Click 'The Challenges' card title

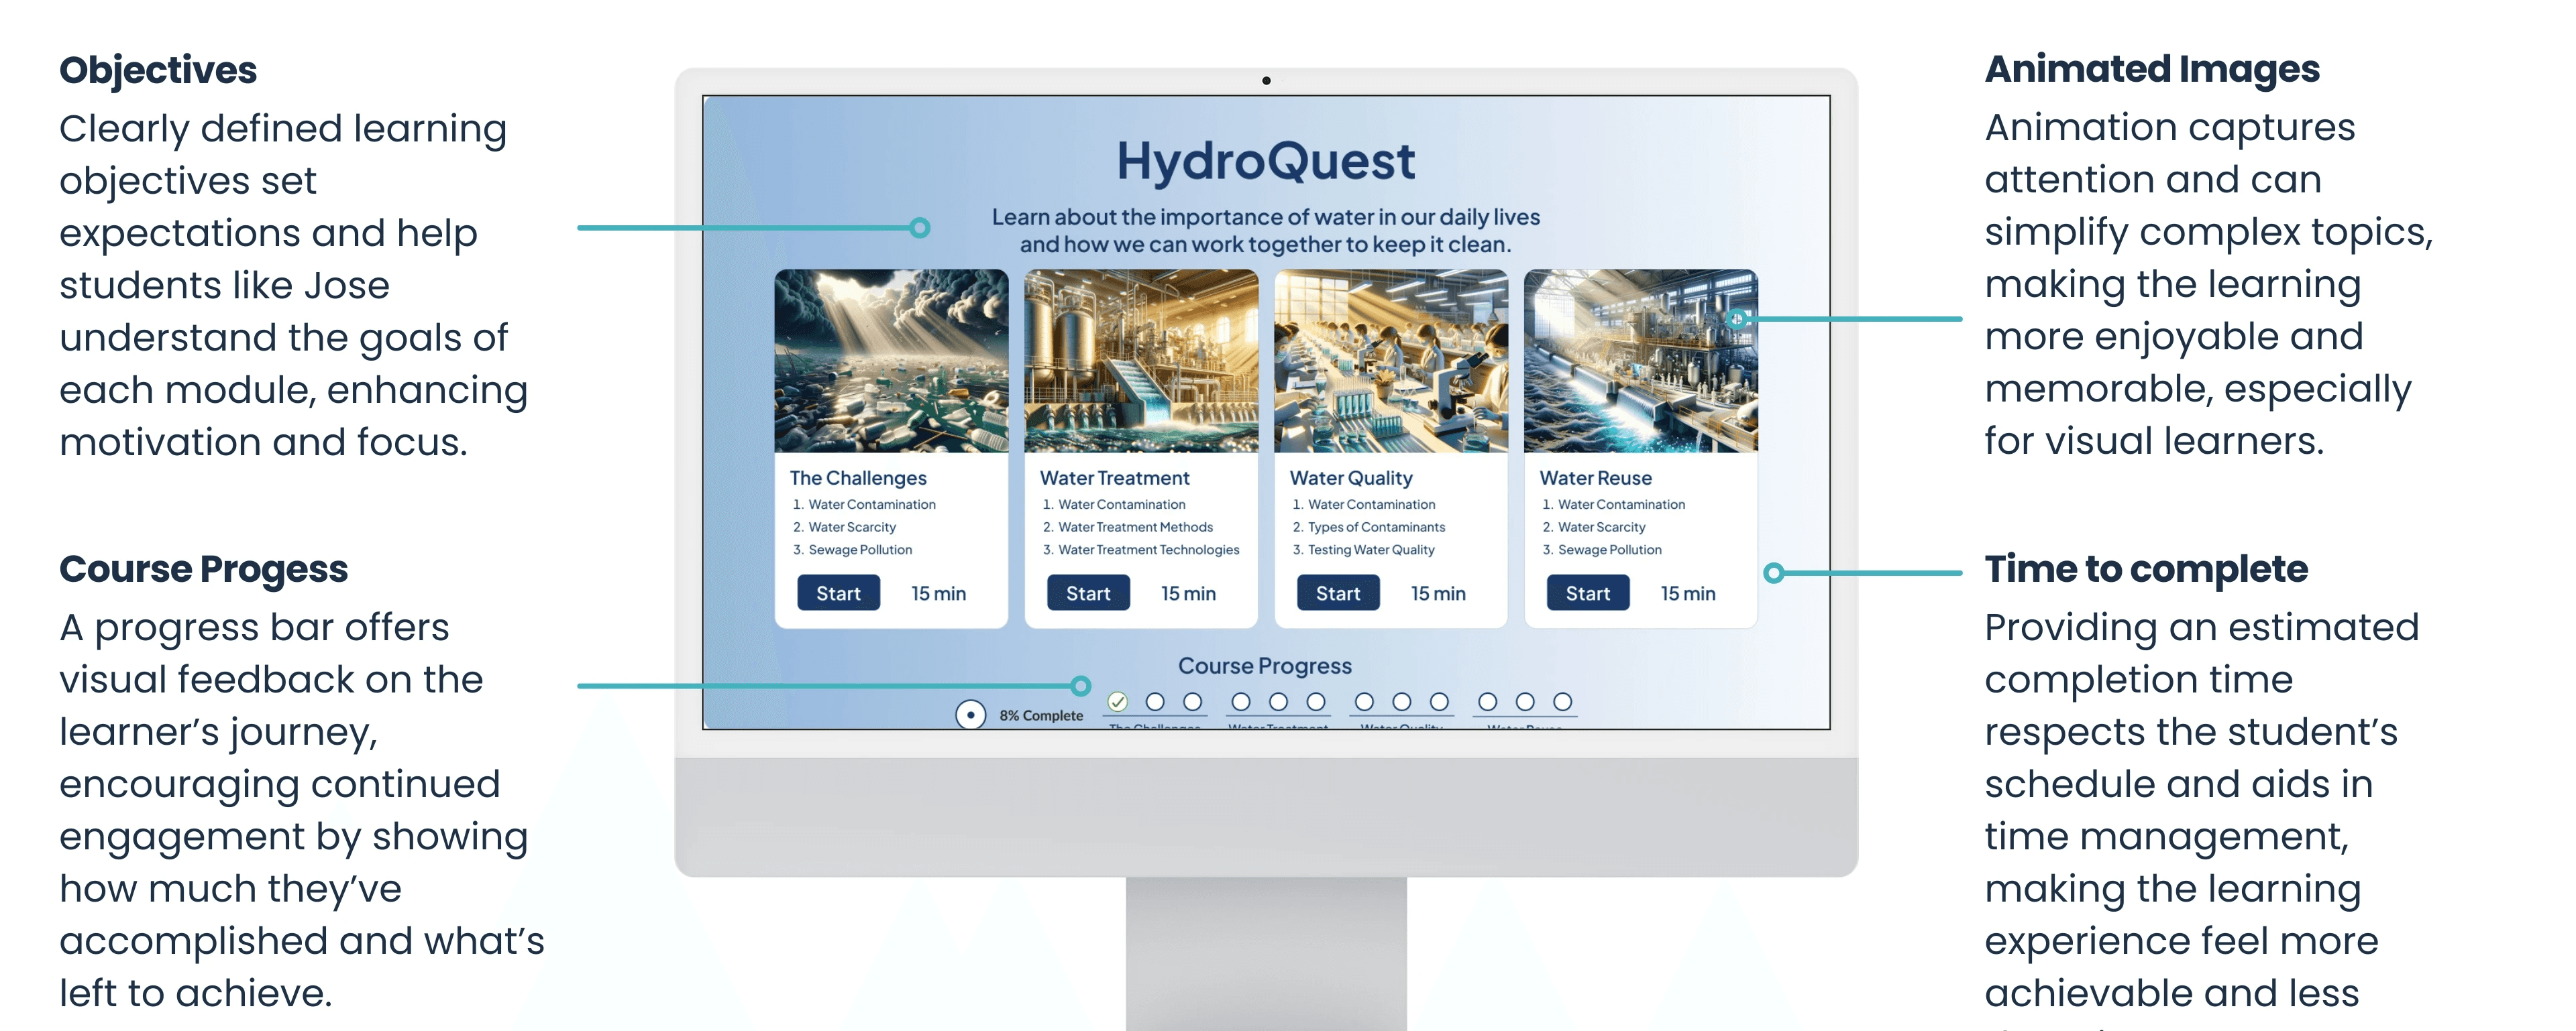coord(858,479)
